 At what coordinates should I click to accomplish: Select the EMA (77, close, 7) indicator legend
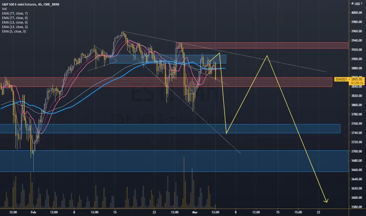click(15, 13)
